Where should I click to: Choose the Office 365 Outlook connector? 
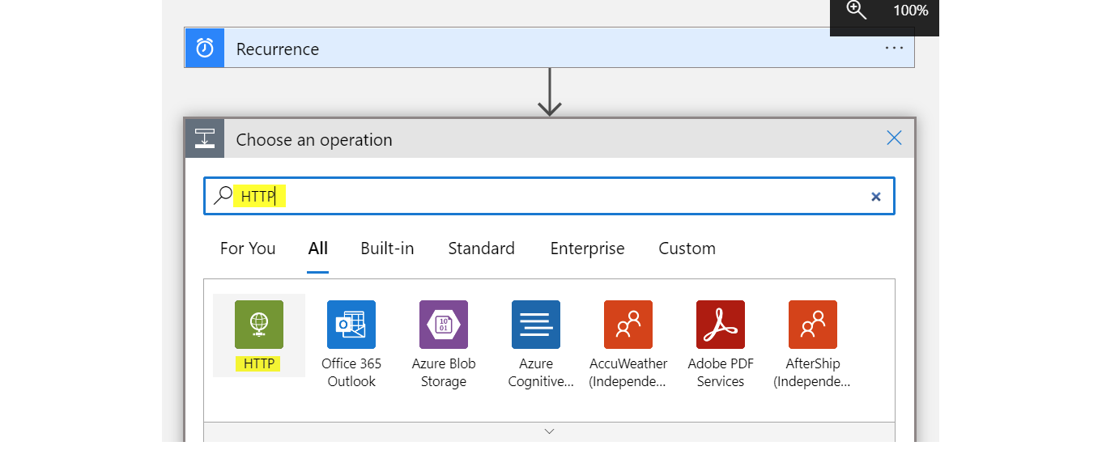click(351, 325)
